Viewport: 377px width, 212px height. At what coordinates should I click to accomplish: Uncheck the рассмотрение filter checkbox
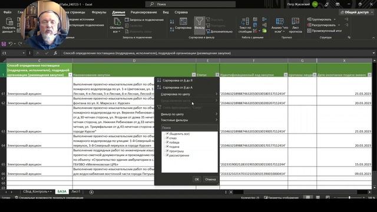click(167, 155)
